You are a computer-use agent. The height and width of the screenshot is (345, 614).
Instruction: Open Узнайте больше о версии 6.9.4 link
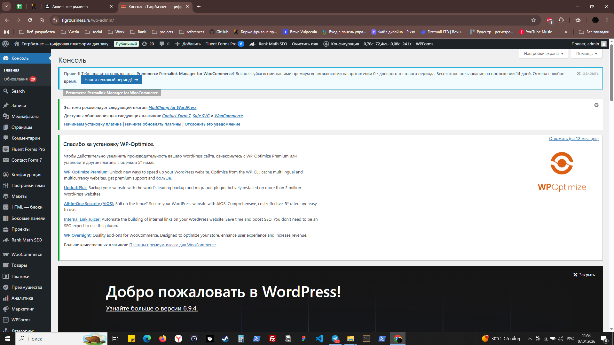(152, 308)
